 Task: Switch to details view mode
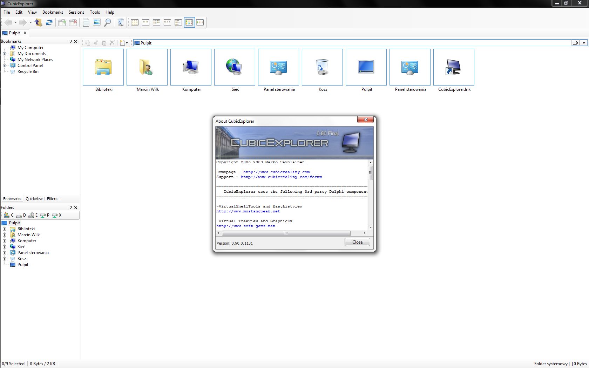(x=167, y=22)
